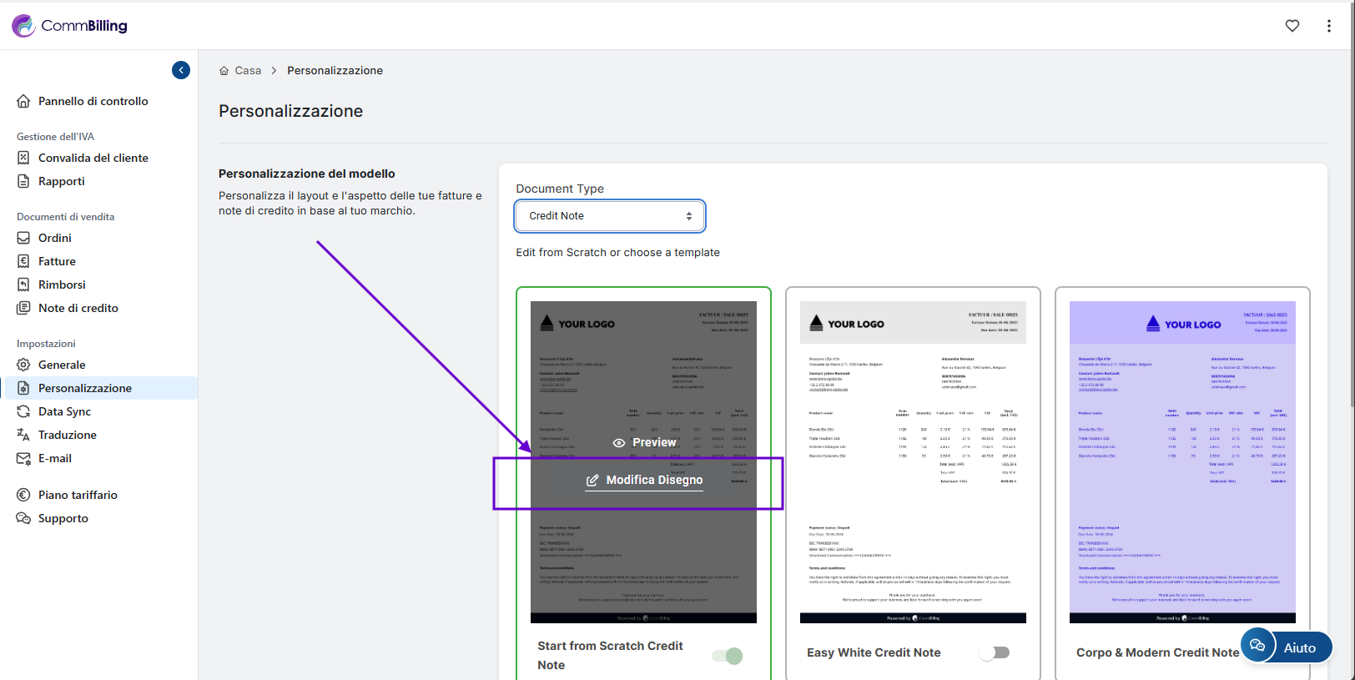Open the Document Type dropdown
The height and width of the screenshot is (680, 1355).
pos(610,216)
